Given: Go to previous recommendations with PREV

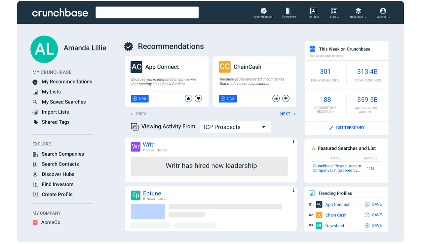Looking at the screenshot, I should pos(138,114).
